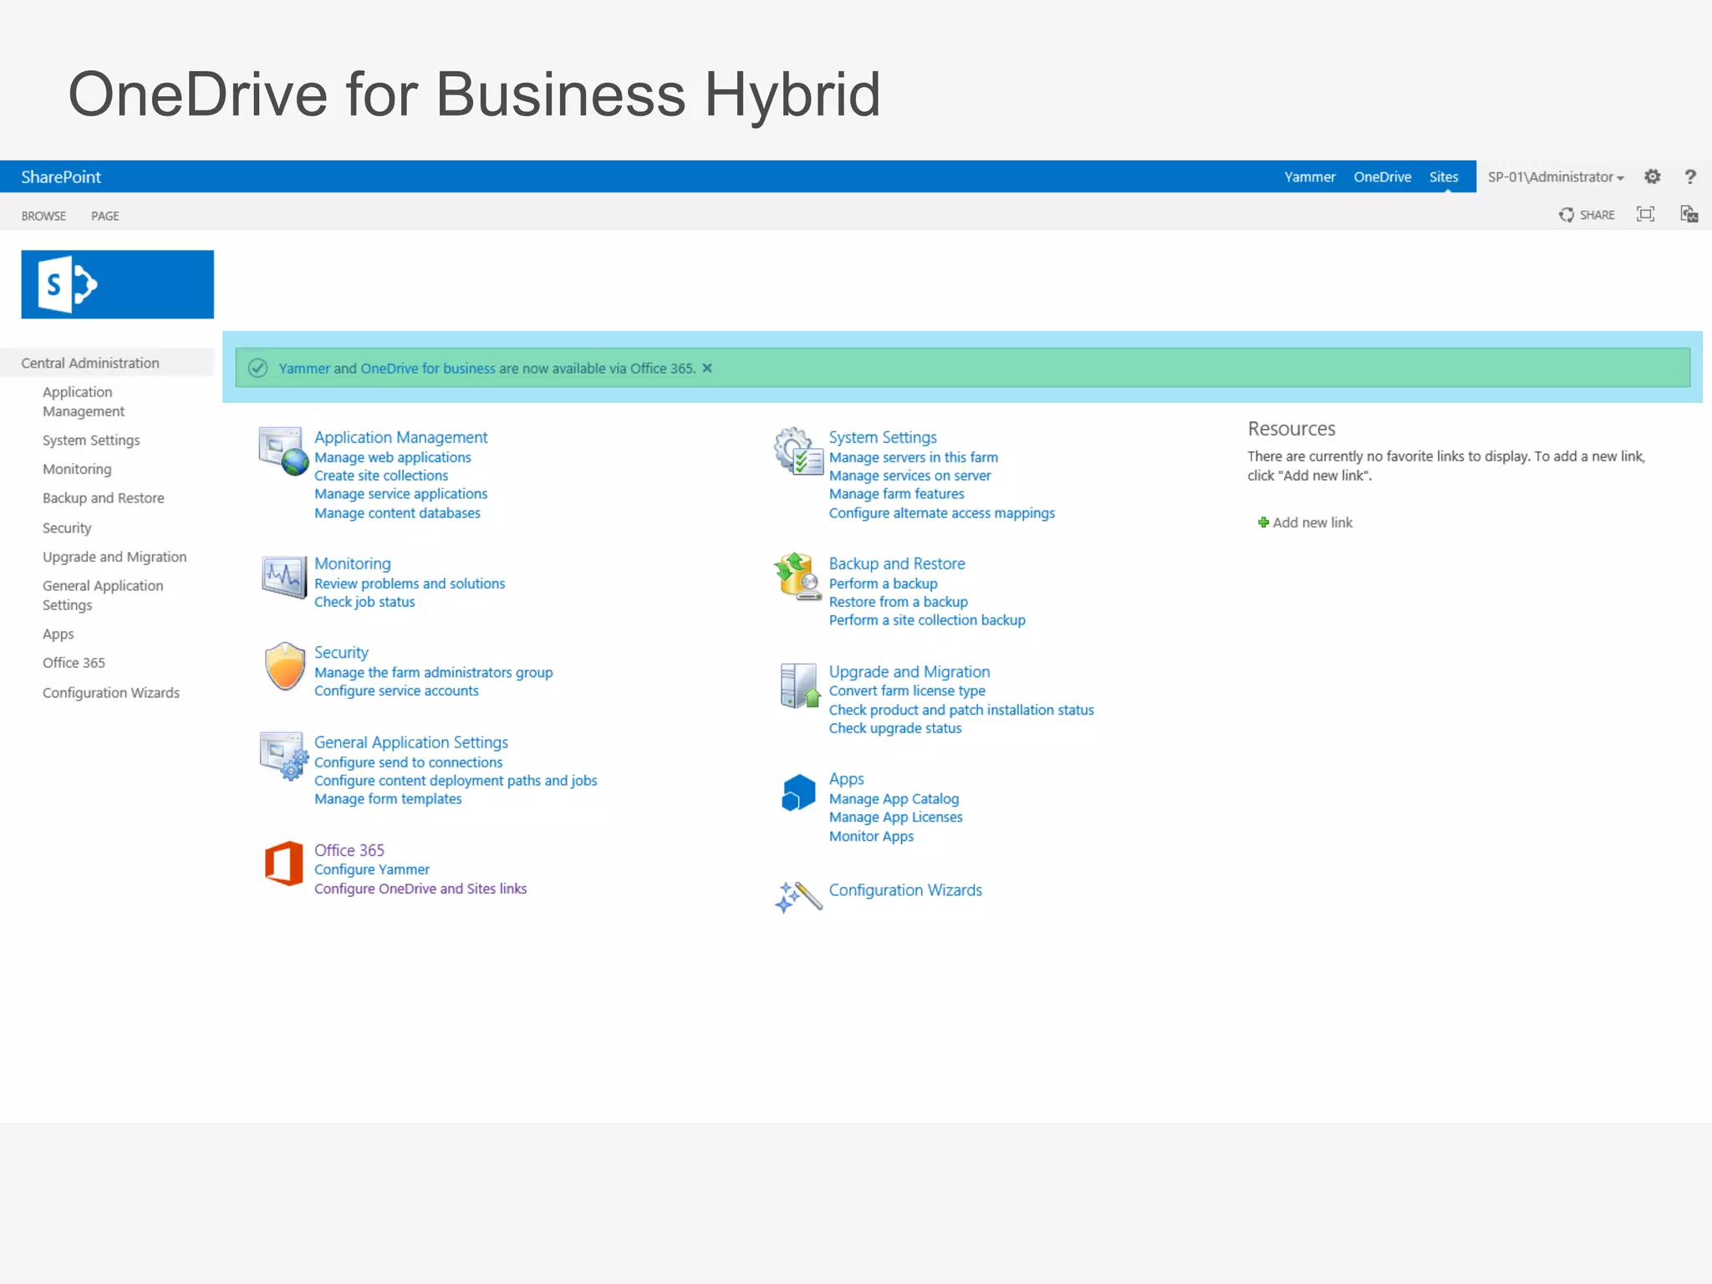1712x1284 pixels.
Task: Click the green plus Add new link icon
Action: (x=1263, y=522)
